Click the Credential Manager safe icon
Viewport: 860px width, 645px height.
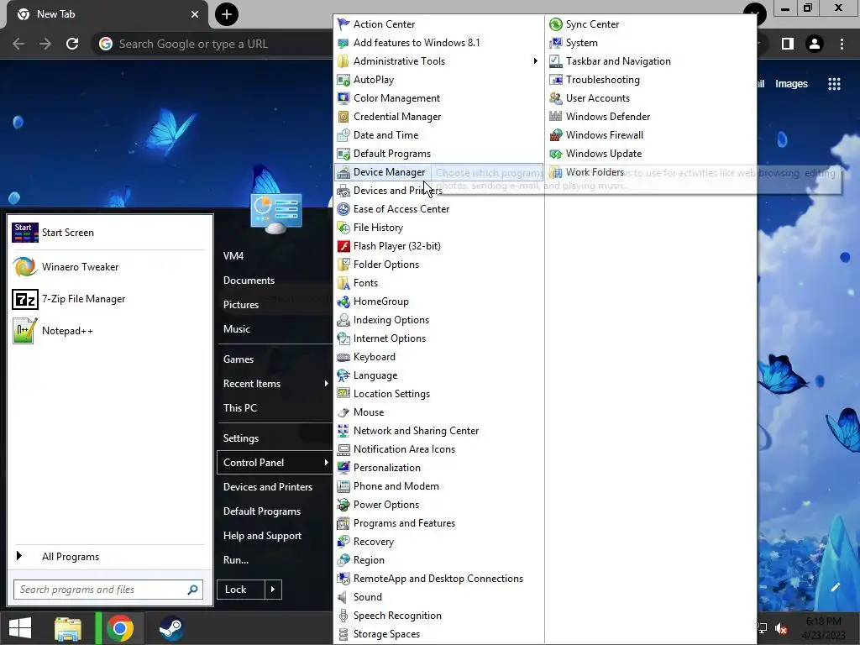click(343, 116)
